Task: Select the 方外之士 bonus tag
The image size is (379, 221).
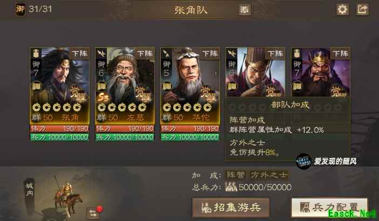Action: click(269, 175)
